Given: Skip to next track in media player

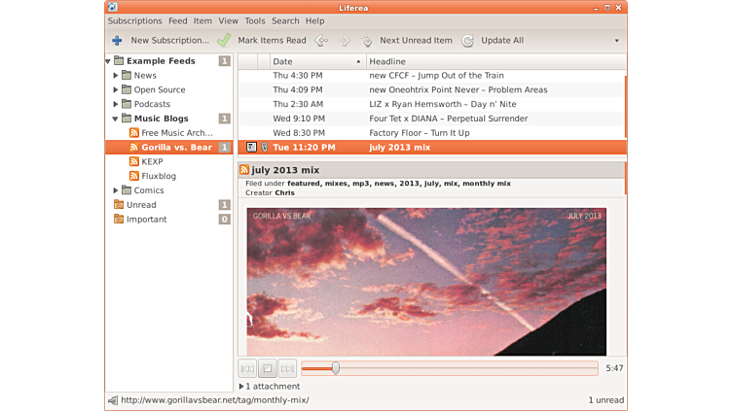Looking at the screenshot, I should click(x=287, y=368).
